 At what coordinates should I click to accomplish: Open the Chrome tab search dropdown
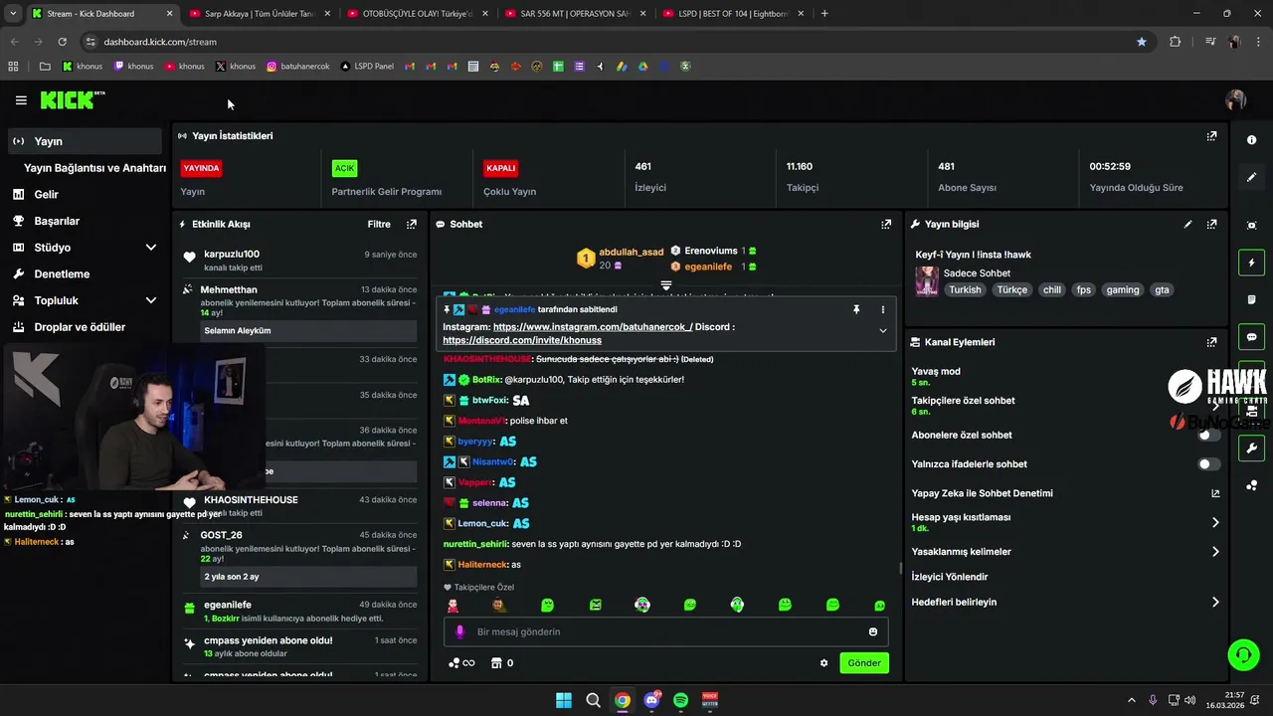tap(13, 14)
